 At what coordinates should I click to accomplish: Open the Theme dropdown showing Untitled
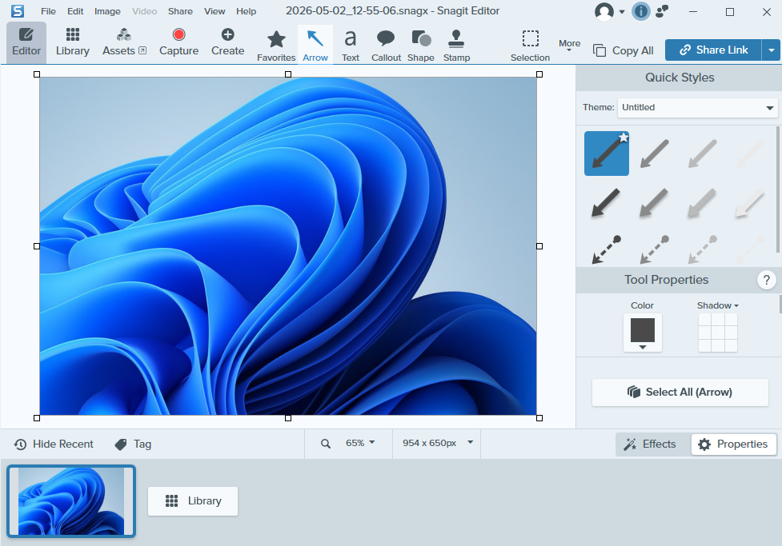pos(697,108)
